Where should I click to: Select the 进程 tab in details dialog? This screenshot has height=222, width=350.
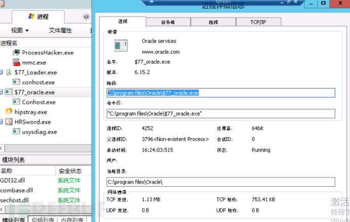123,22
